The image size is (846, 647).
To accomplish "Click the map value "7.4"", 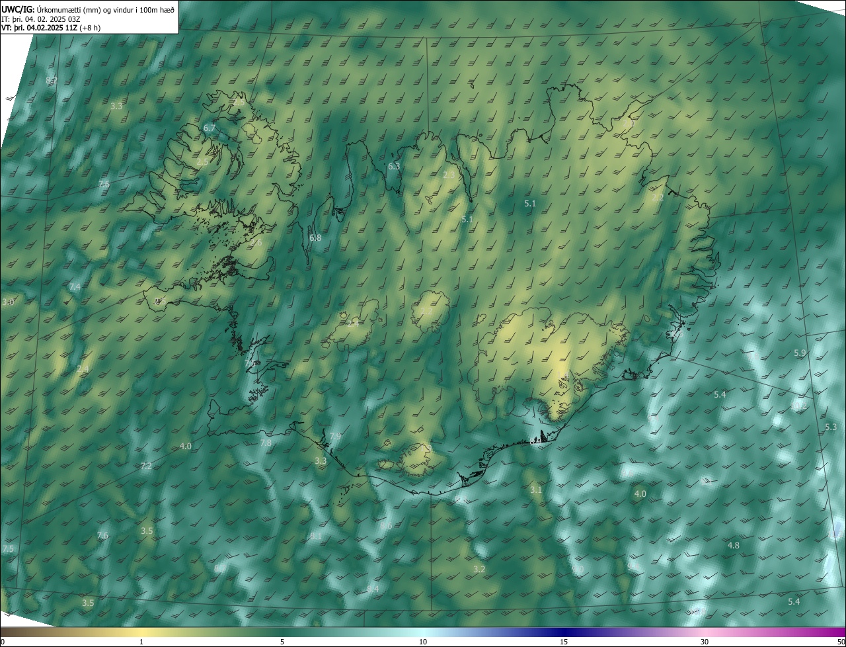I will (x=75, y=286).
